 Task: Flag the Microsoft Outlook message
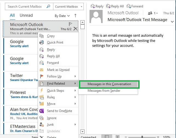click(70, 24)
